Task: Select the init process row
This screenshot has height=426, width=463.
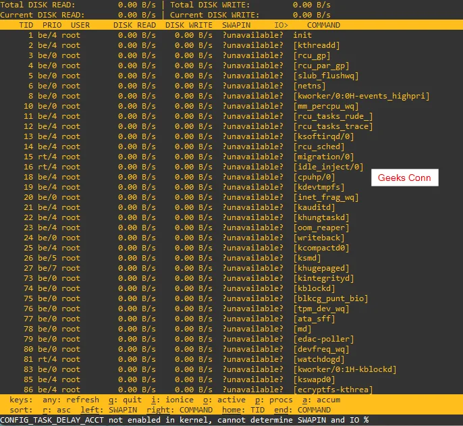Action: (x=303, y=35)
